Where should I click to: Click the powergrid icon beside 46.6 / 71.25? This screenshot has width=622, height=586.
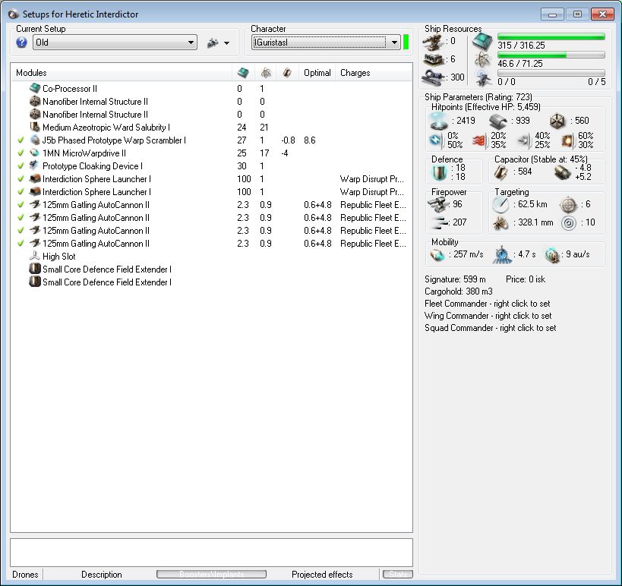(482, 59)
